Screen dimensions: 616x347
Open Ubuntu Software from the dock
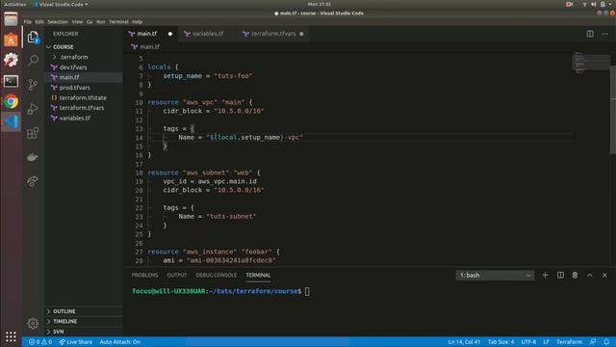tap(11, 40)
